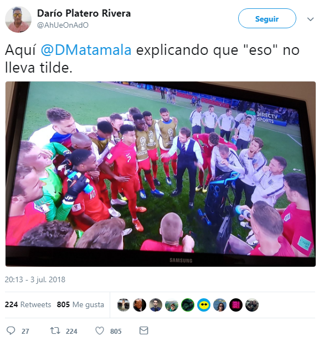Click the retweet arrows icon
Viewport: 324px width, 341px height.
pos(55,330)
